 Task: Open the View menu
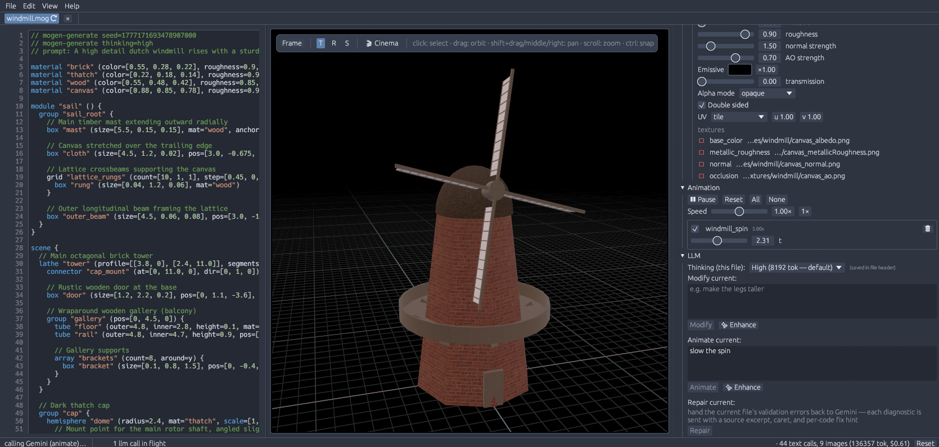click(x=49, y=6)
